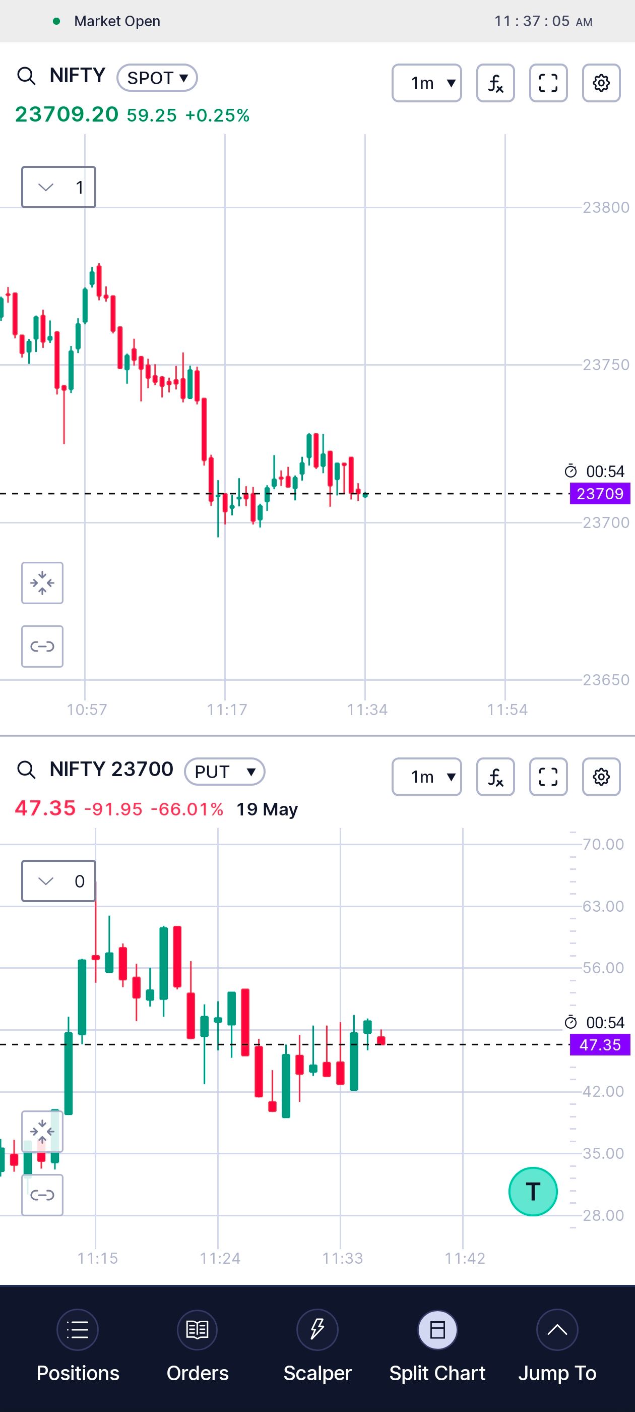
Task: Expand the quantity box showing 0 on put chart
Action: pyautogui.click(x=58, y=881)
